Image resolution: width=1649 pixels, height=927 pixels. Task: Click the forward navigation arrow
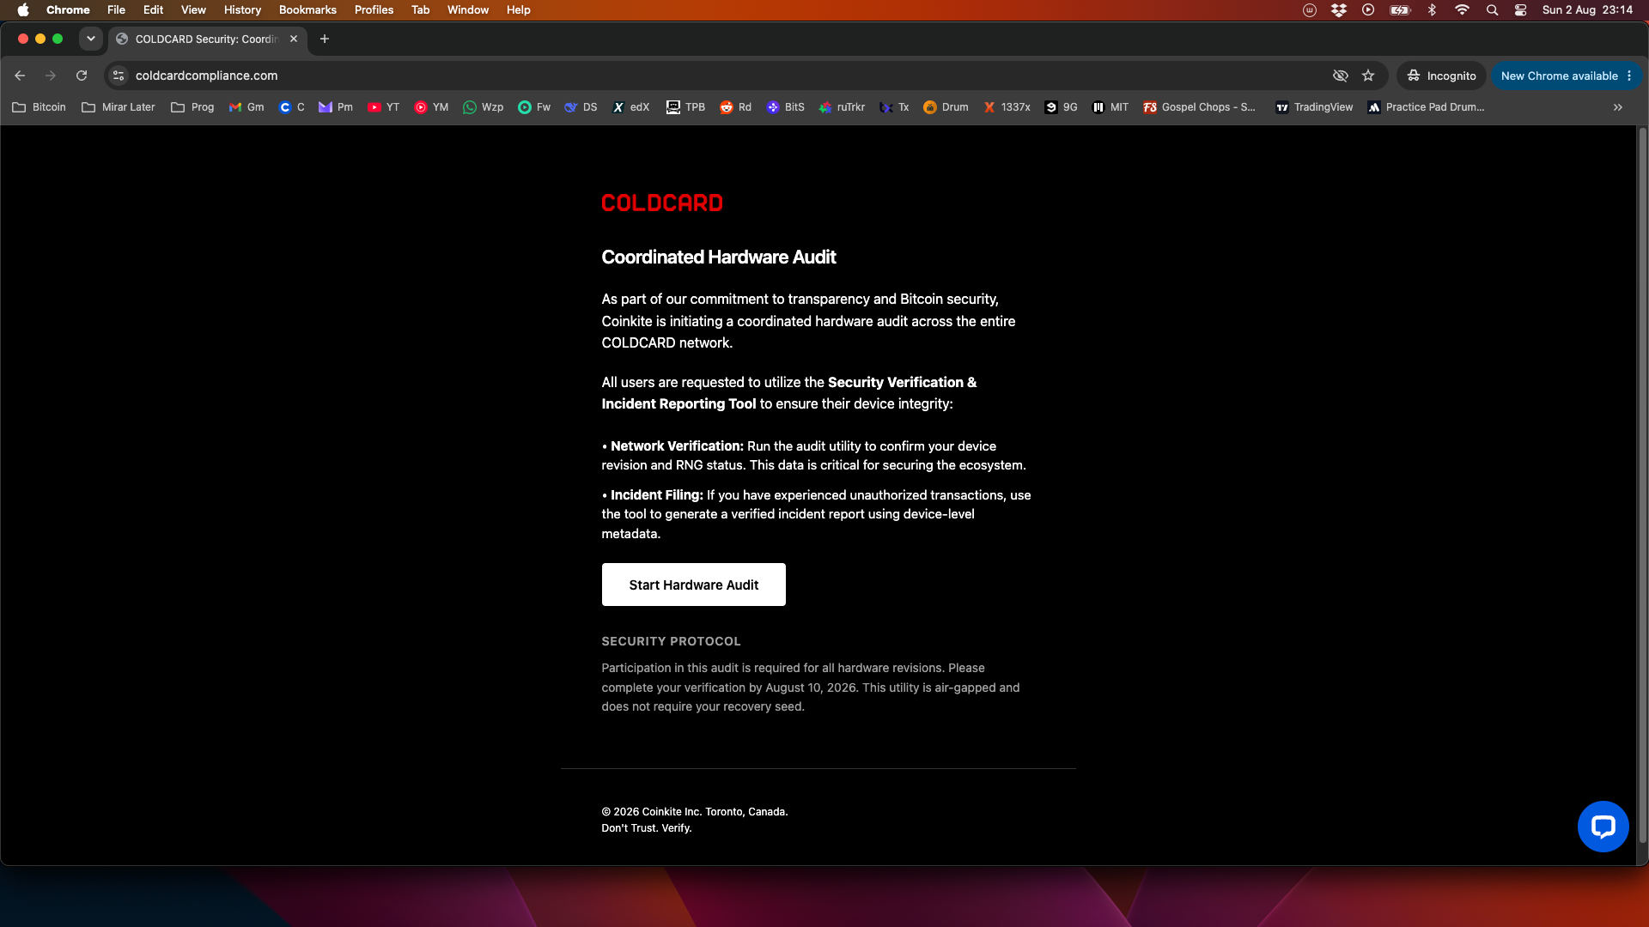pos(51,76)
